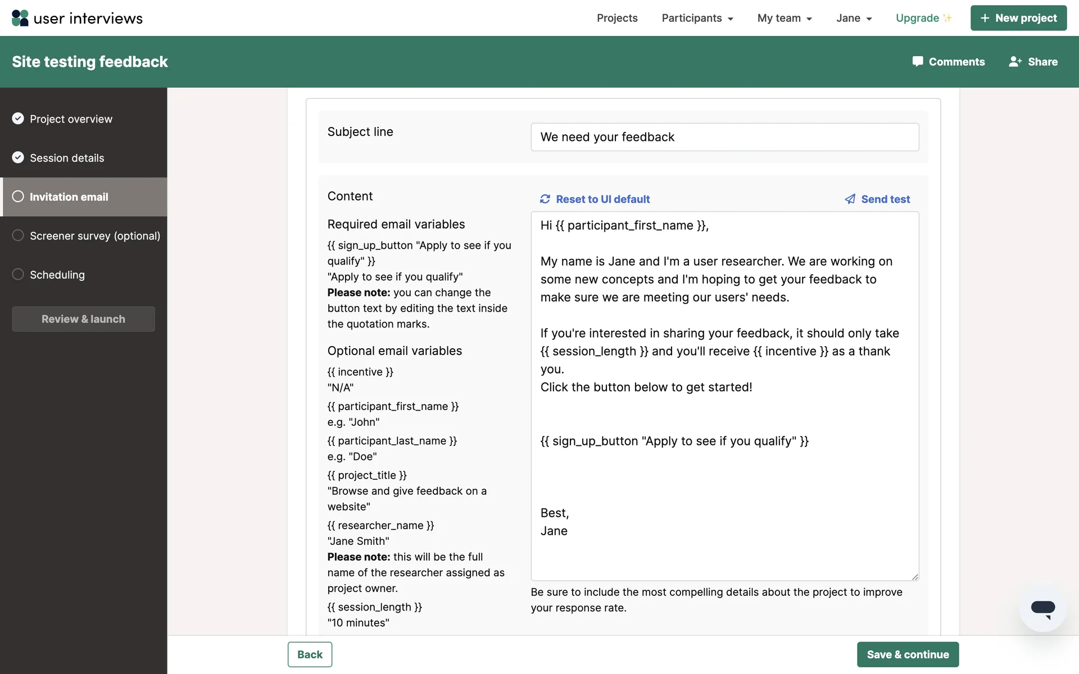Image resolution: width=1079 pixels, height=674 pixels.
Task: Expand the Participants dropdown menu
Action: (697, 18)
